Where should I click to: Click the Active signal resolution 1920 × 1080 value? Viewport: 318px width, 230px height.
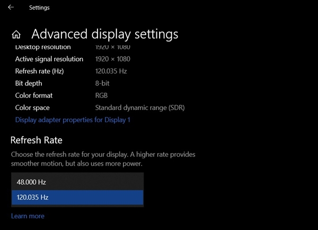coord(112,59)
